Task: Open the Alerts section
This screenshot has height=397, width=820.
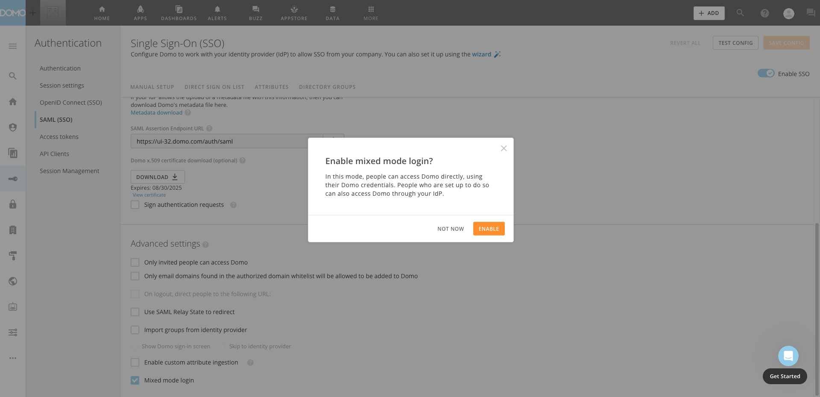Action: 217,13
